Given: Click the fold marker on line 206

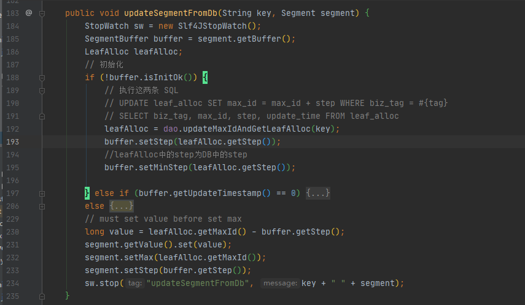Looking at the screenshot, I should pos(42,206).
